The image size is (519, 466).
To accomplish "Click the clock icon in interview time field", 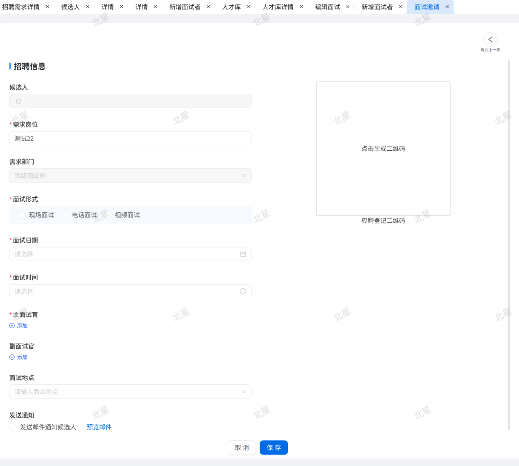I will (243, 291).
